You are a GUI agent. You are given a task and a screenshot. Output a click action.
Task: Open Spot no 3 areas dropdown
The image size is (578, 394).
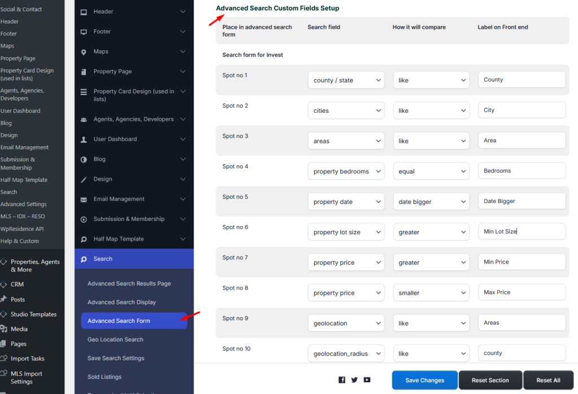click(x=346, y=141)
